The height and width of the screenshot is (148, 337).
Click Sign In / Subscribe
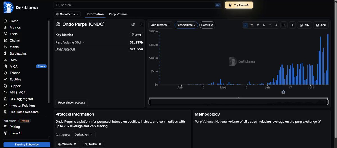point(27,145)
